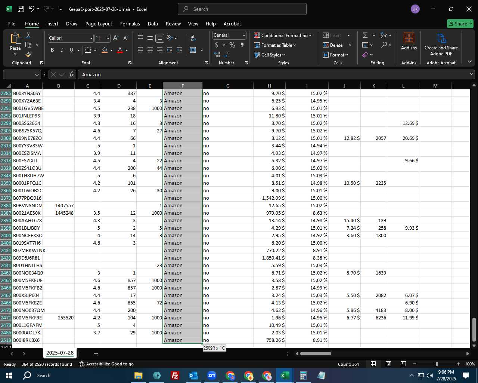Open Windows Start menu
Image resolution: width=478 pixels, height=383 pixels.
coord(9,375)
